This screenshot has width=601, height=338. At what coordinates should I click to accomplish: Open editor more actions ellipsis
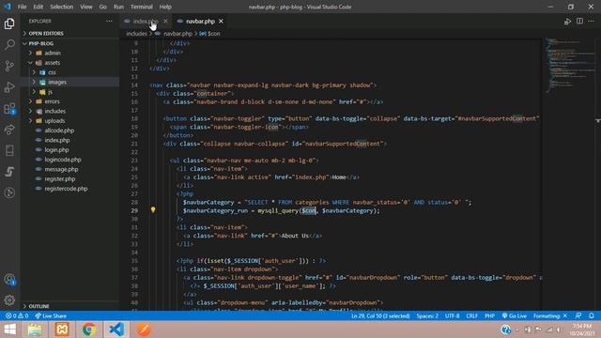(x=591, y=21)
